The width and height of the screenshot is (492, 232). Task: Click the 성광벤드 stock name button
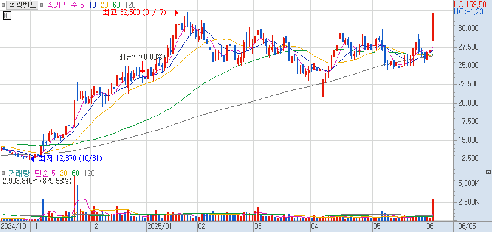tap(22, 5)
